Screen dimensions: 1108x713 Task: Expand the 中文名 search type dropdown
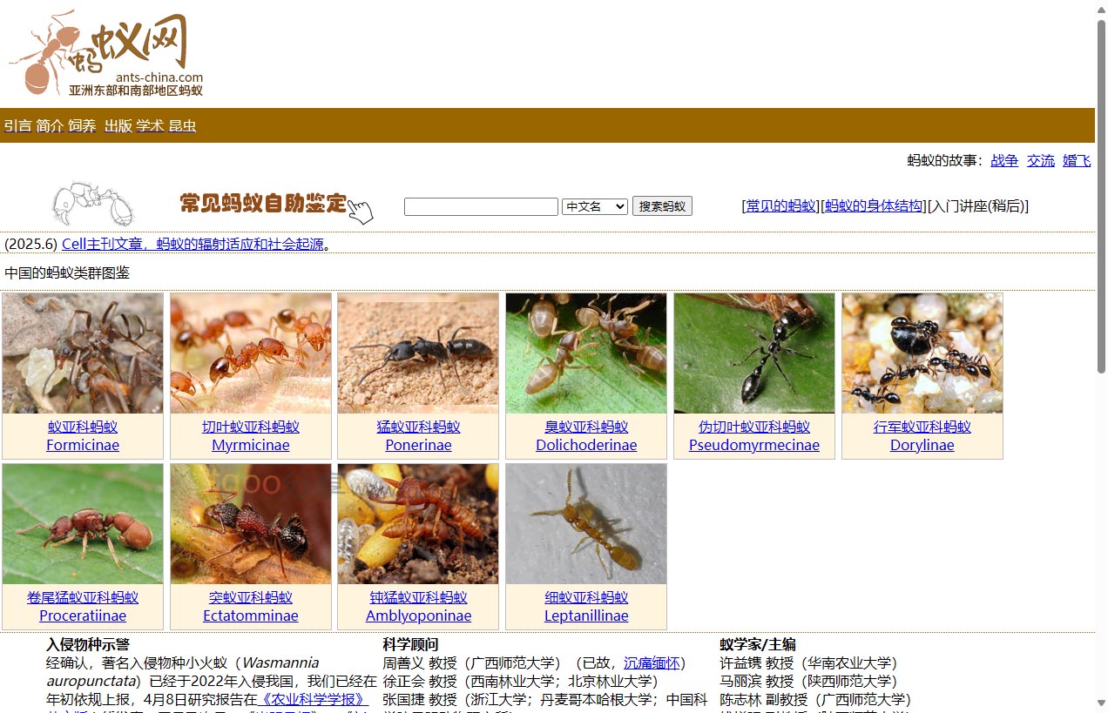click(595, 206)
